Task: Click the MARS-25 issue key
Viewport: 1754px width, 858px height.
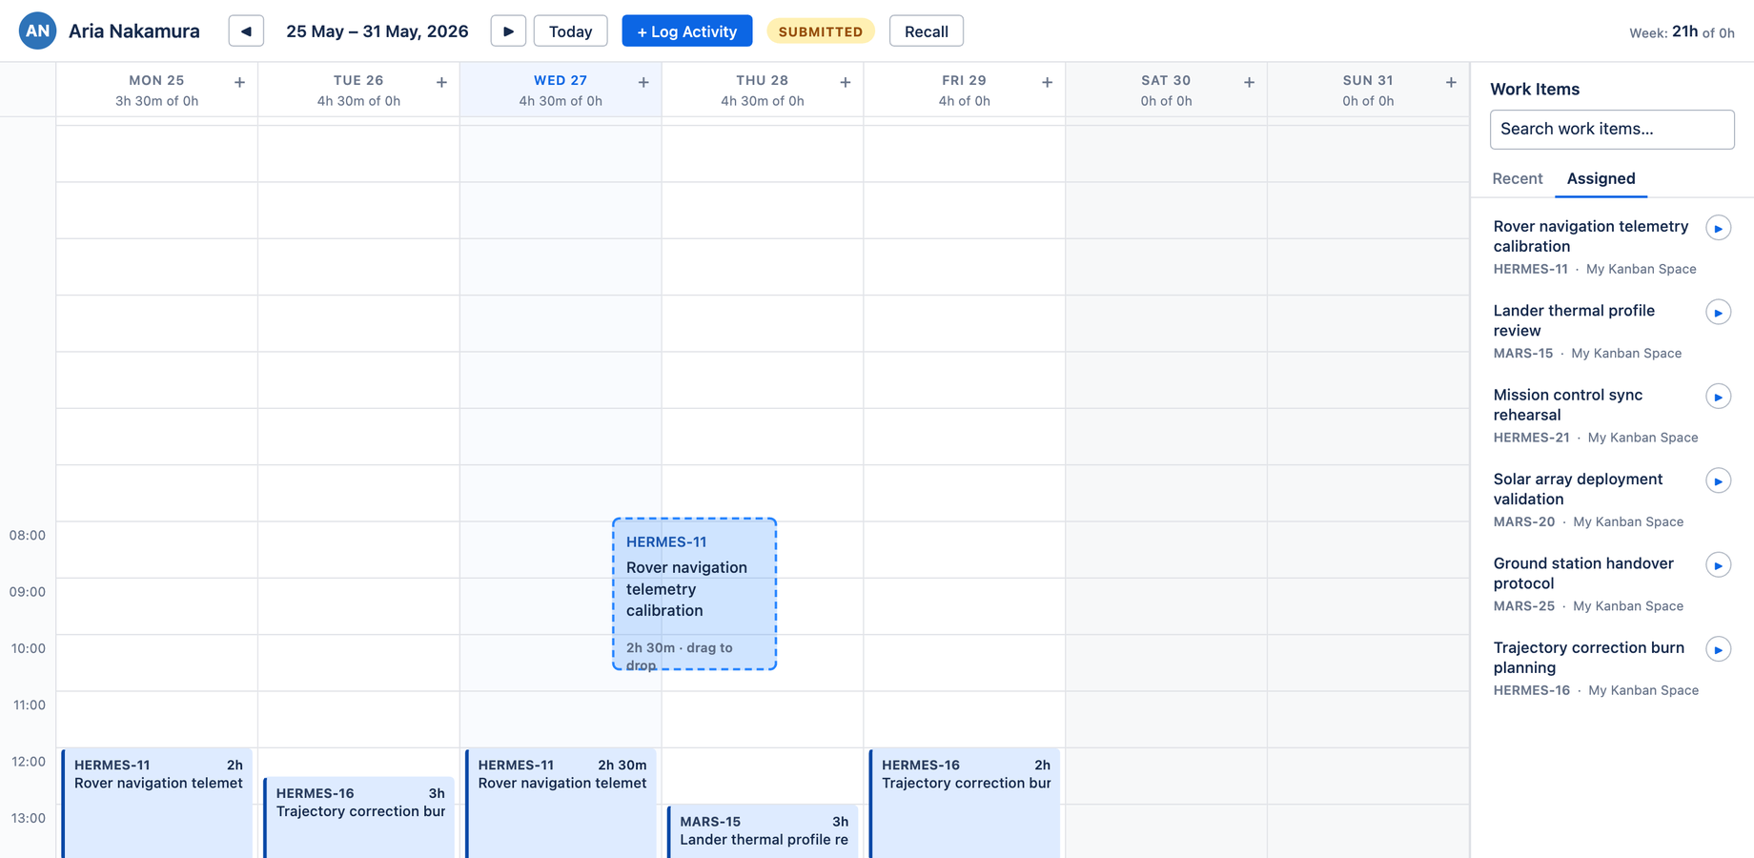Action: [1523, 606]
